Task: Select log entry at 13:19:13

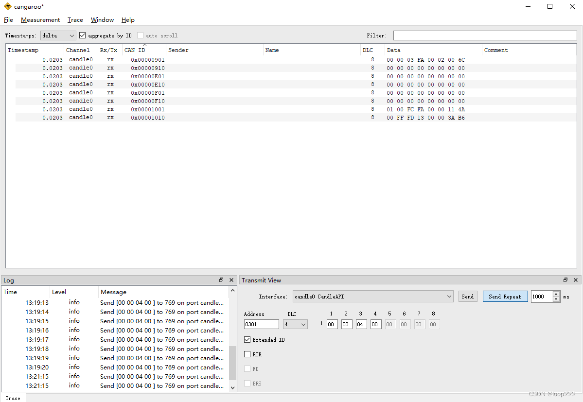Action: coord(115,302)
